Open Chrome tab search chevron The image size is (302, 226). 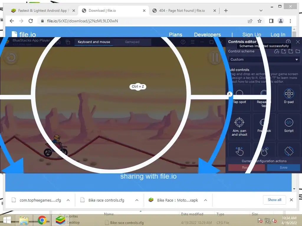point(261,11)
